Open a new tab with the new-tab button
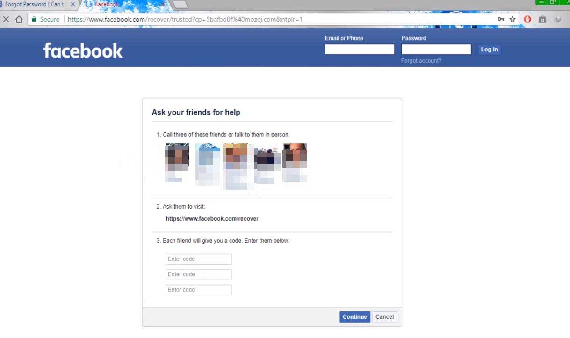Viewport: 570px width, 338px height. pos(180,5)
